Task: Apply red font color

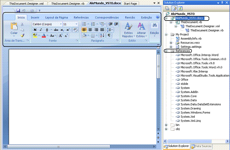Action: [44, 35]
